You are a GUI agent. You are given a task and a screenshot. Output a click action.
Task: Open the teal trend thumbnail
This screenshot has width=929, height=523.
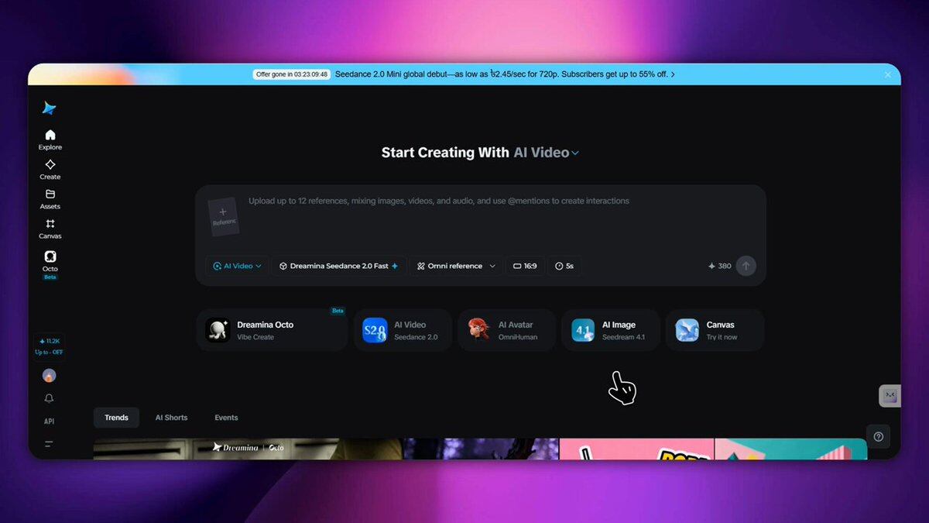tap(790, 449)
